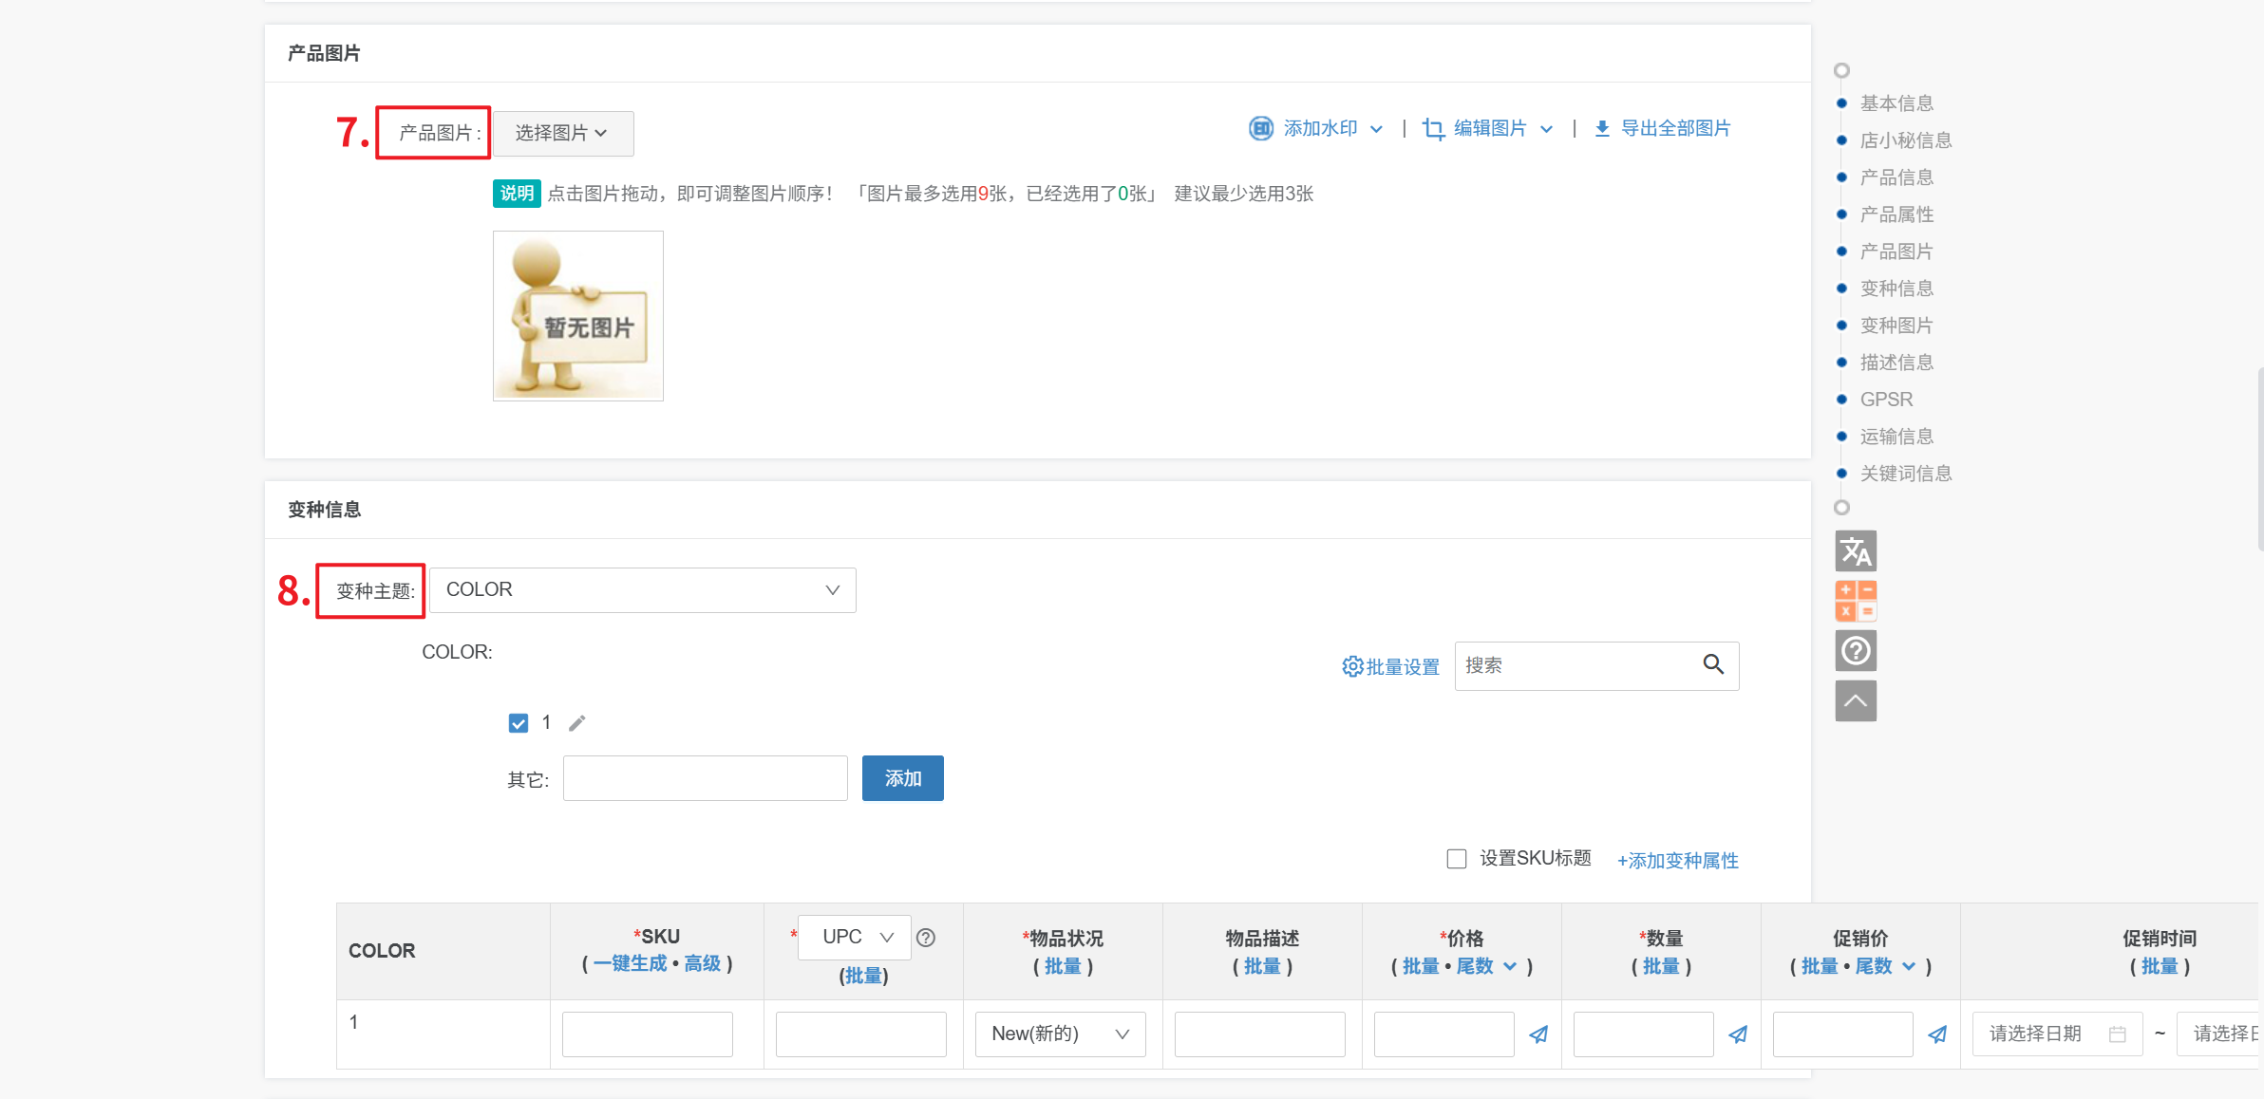The width and height of the screenshot is (2264, 1099).
Task: Go to GPSR section in navigation
Action: (1886, 400)
